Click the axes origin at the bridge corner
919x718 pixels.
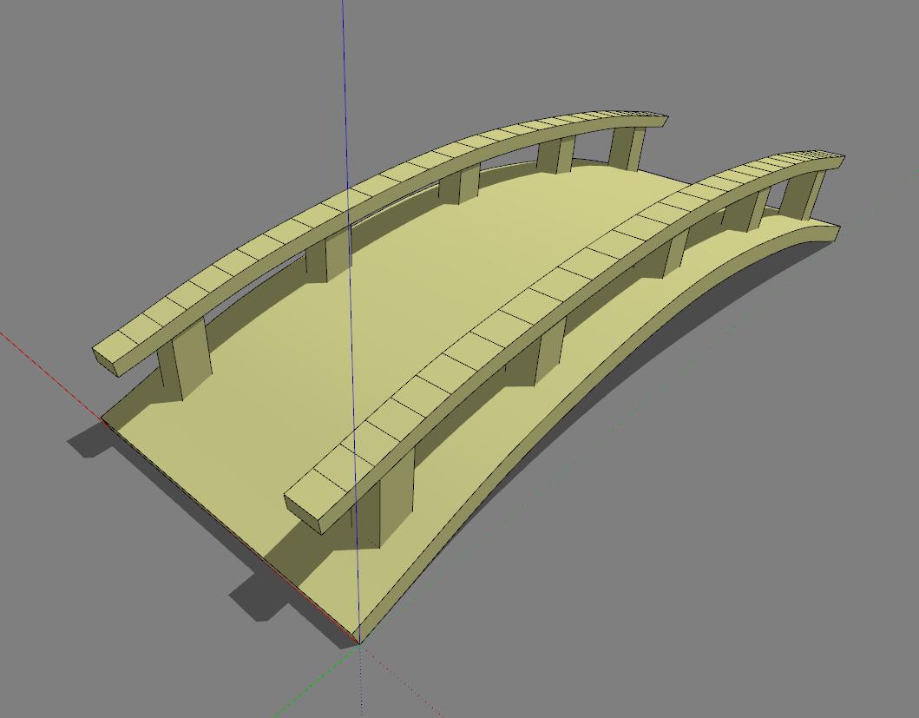358,643
